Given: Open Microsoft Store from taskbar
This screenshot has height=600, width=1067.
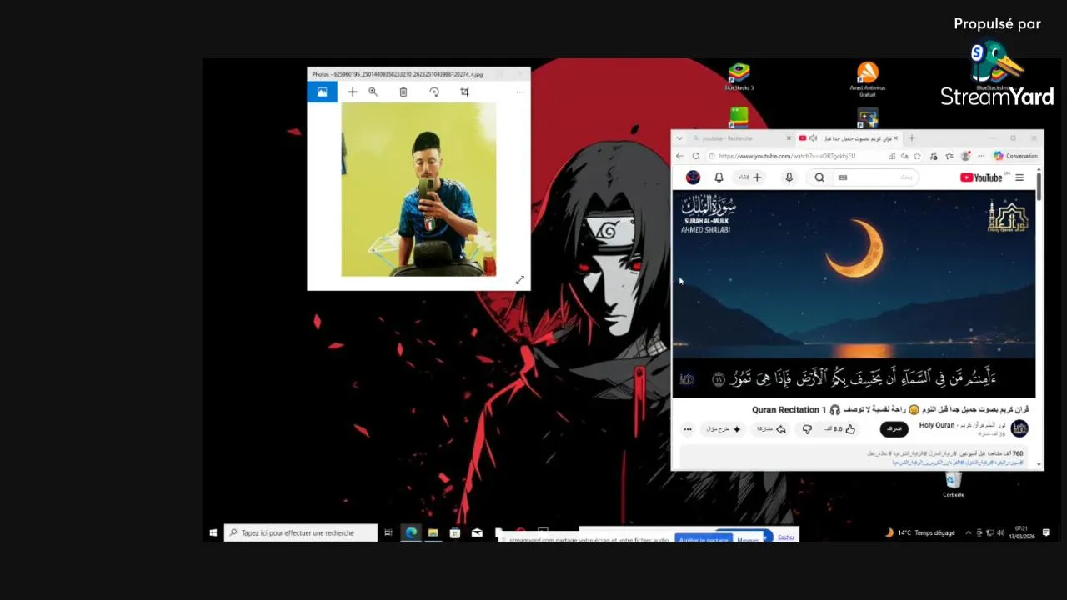Looking at the screenshot, I should point(455,532).
